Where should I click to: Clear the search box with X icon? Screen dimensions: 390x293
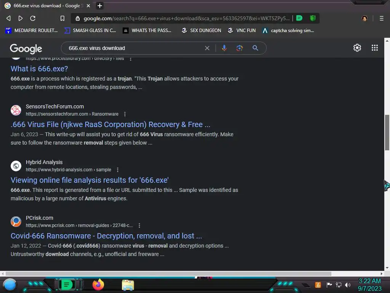point(207,48)
